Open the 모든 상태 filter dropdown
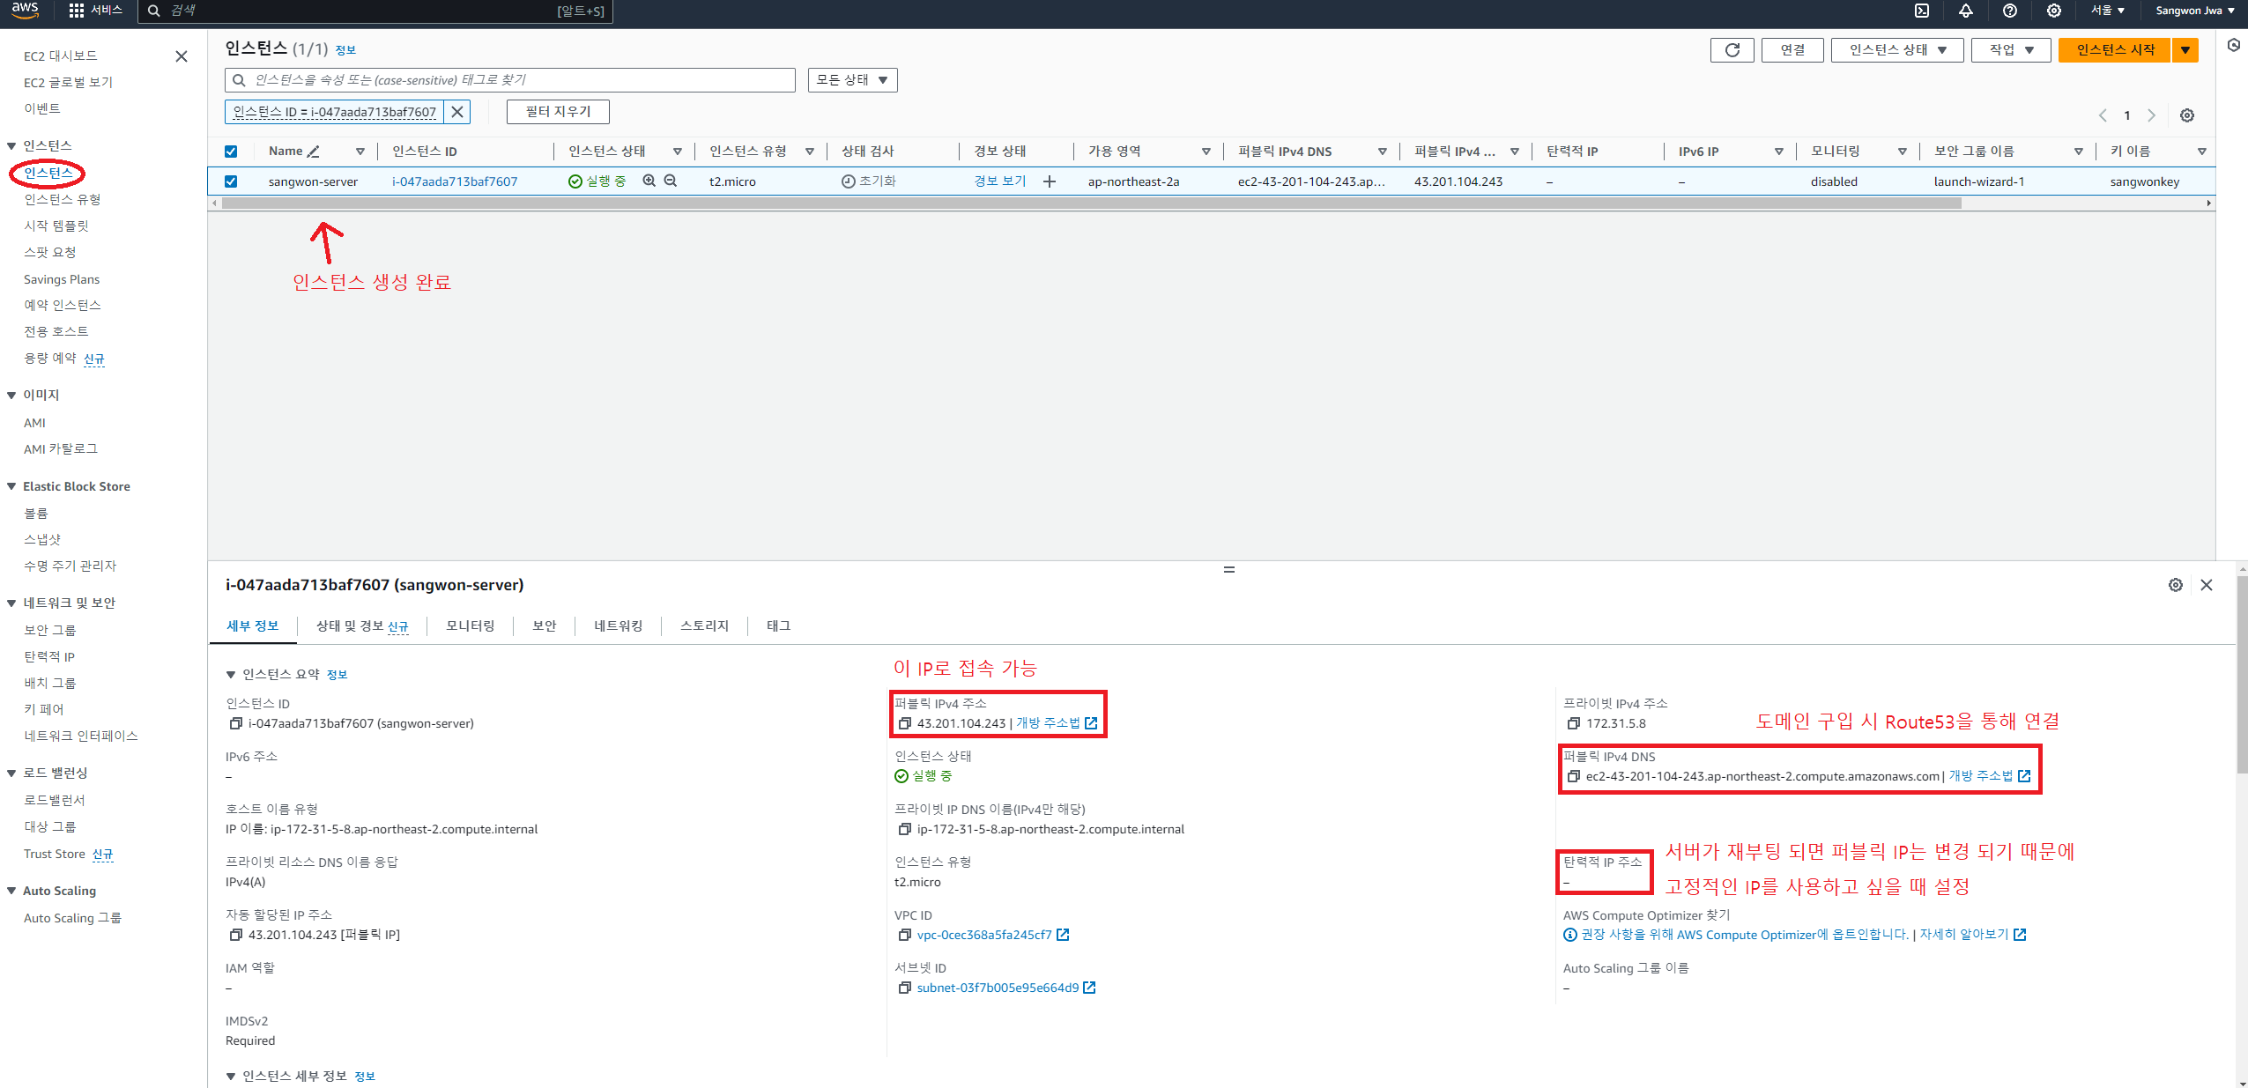The width and height of the screenshot is (2248, 1088). pos(851,80)
